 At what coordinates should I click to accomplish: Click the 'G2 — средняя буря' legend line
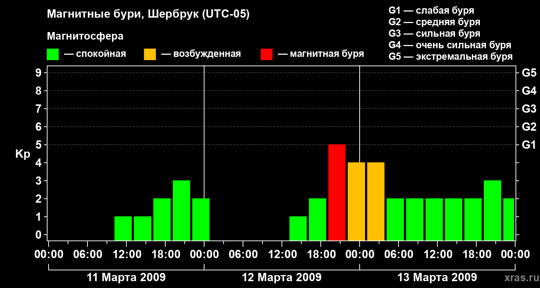click(x=434, y=22)
